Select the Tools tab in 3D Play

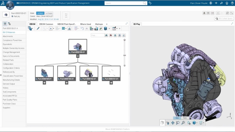point(185,118)
